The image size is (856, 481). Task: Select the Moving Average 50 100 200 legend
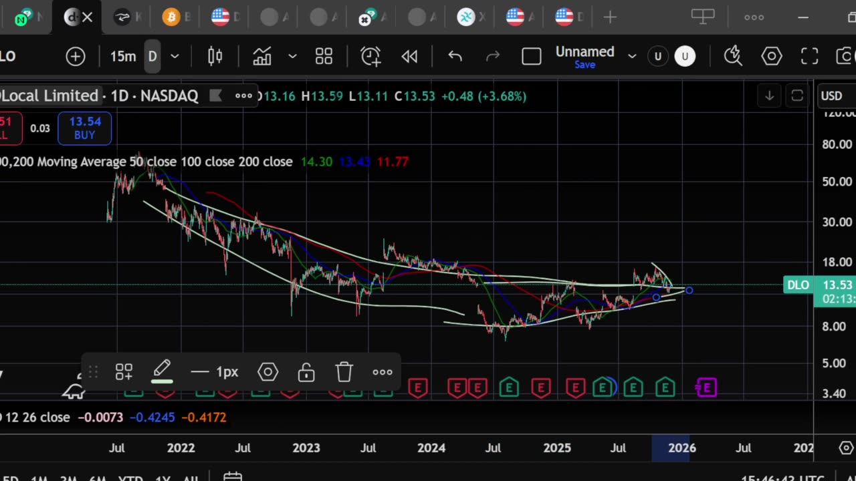(x=146, y=162)
